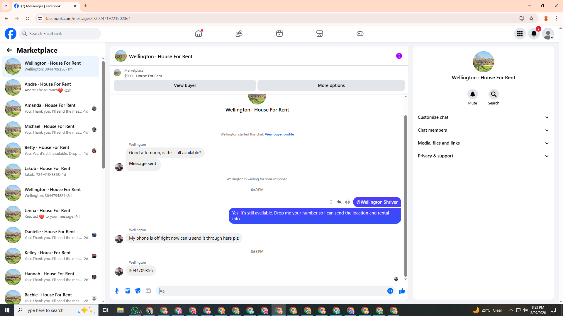Open Chrome browser menu (three dots)
This screenshot has width=563, height=316.
tap(557, 18)
